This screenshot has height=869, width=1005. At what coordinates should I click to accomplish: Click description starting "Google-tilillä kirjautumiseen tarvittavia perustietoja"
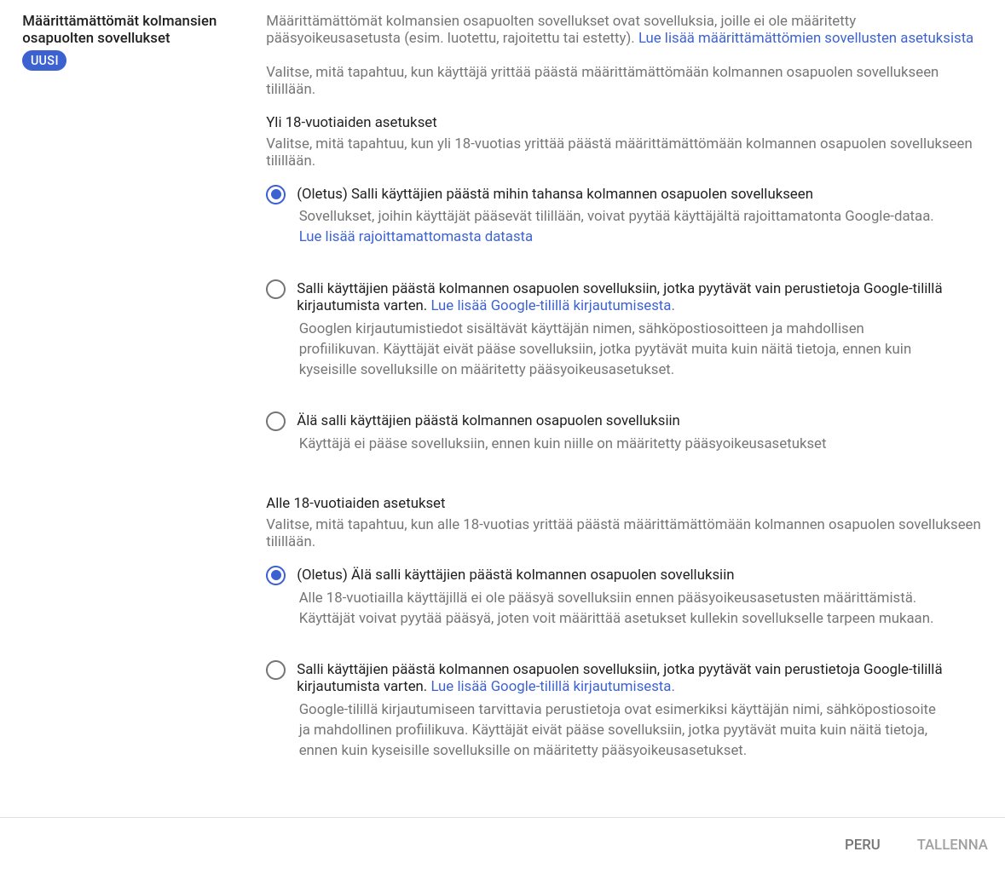[616, 729]
